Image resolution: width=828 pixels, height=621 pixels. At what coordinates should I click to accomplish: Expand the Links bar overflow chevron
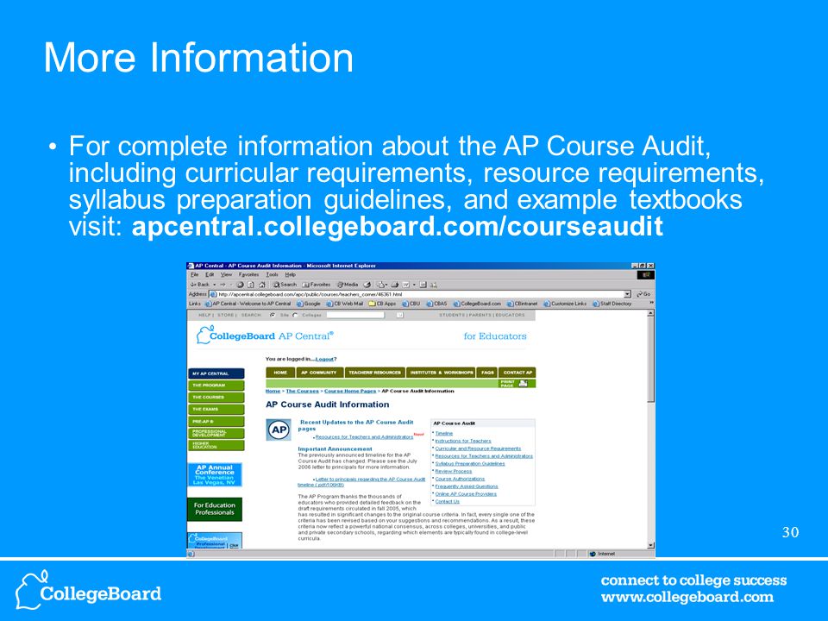point(651,303)
